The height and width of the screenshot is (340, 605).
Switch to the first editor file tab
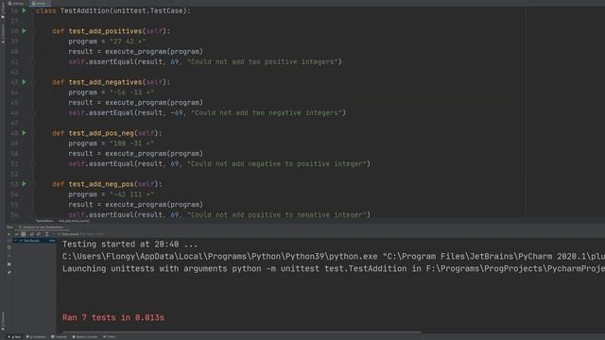coord(16,3)
